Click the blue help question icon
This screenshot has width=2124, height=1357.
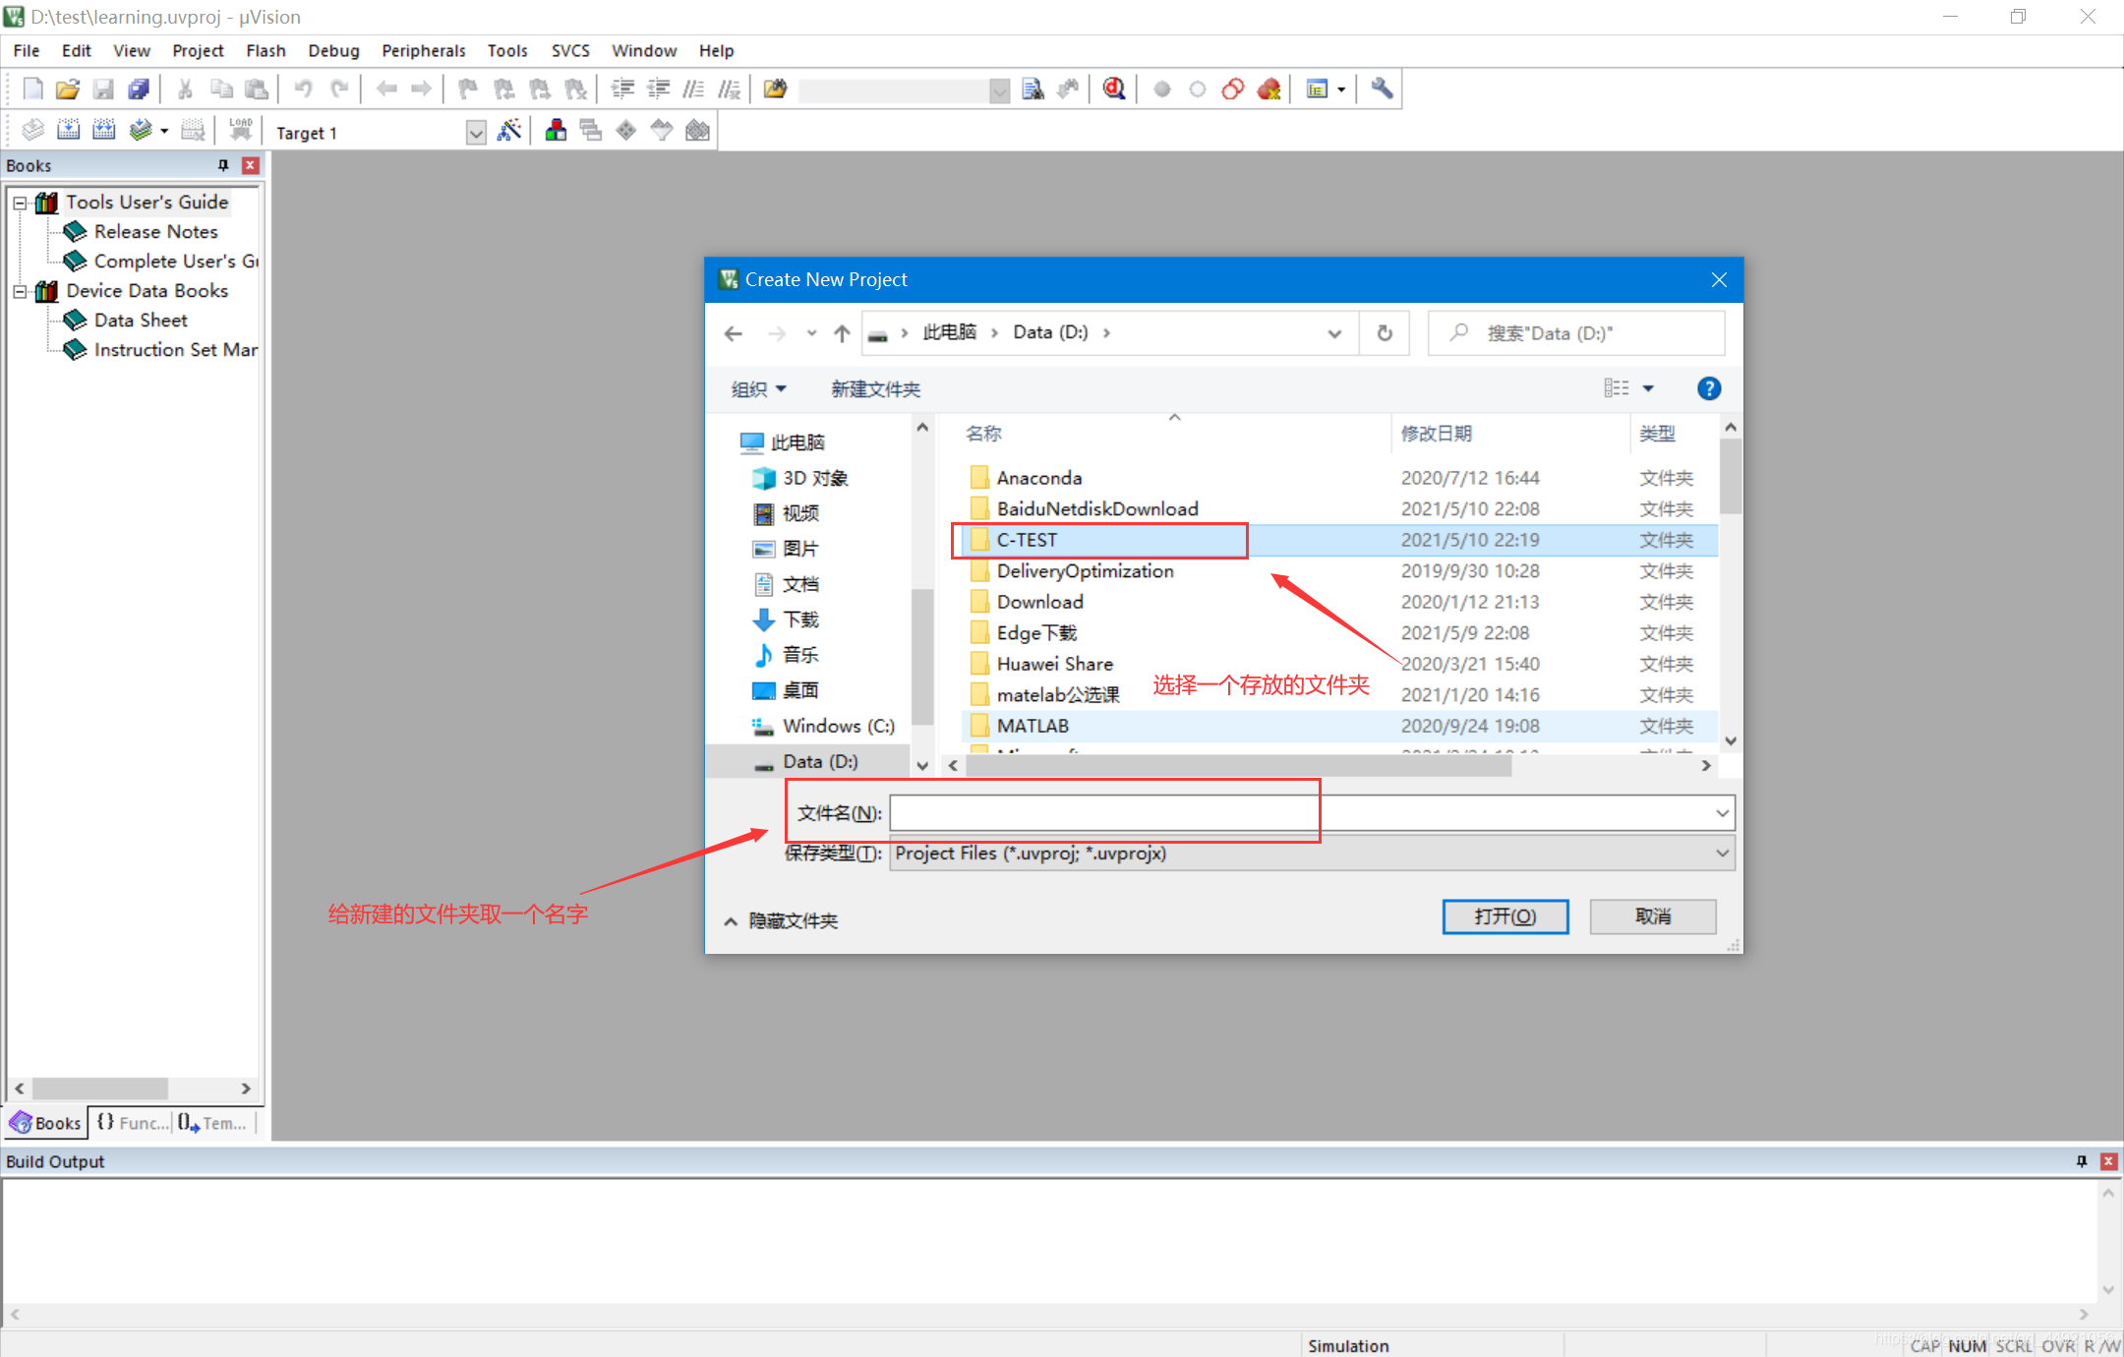pyautogui.click(x=1708, y=388)
